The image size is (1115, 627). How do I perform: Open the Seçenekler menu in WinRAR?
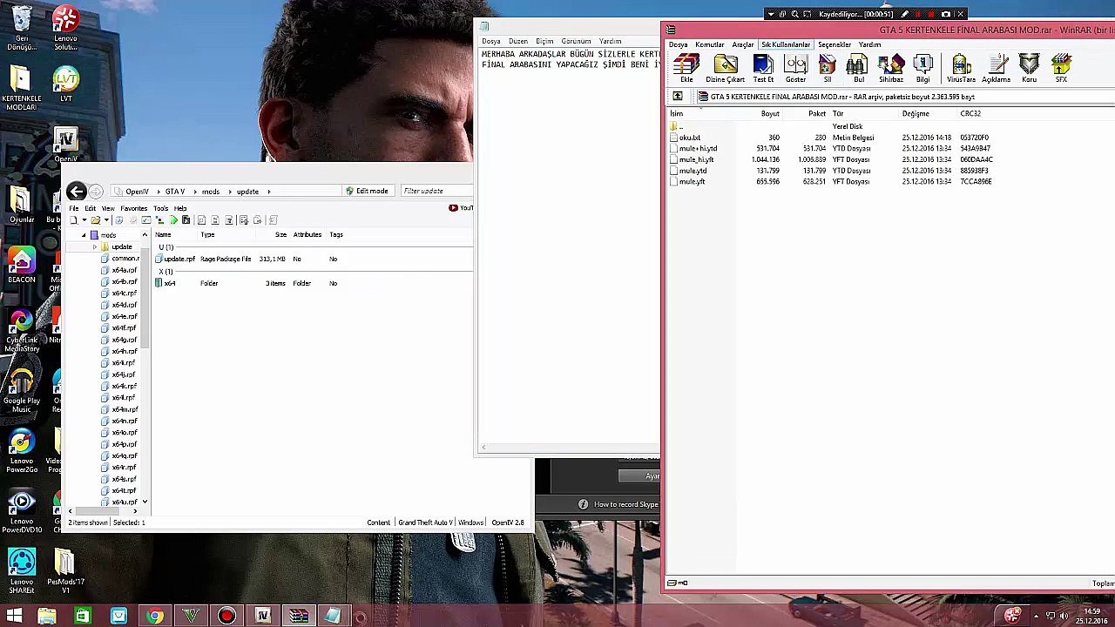click(x=835, y=44)
